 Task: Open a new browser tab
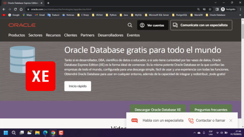point(48,3)
